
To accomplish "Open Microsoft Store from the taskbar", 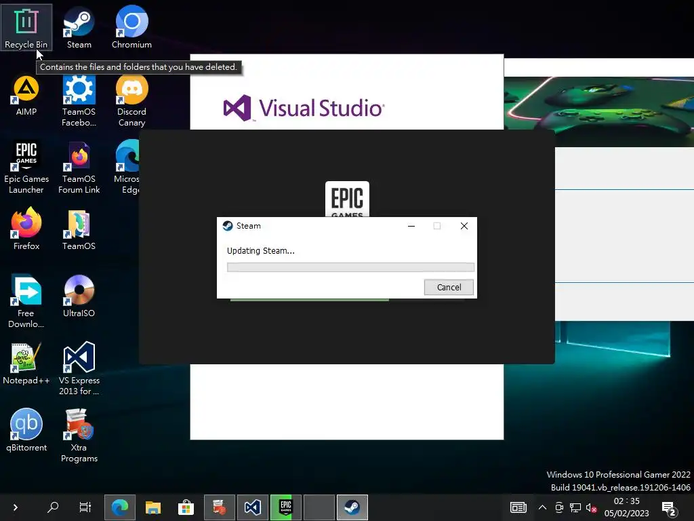I will [x=186, y=507].
